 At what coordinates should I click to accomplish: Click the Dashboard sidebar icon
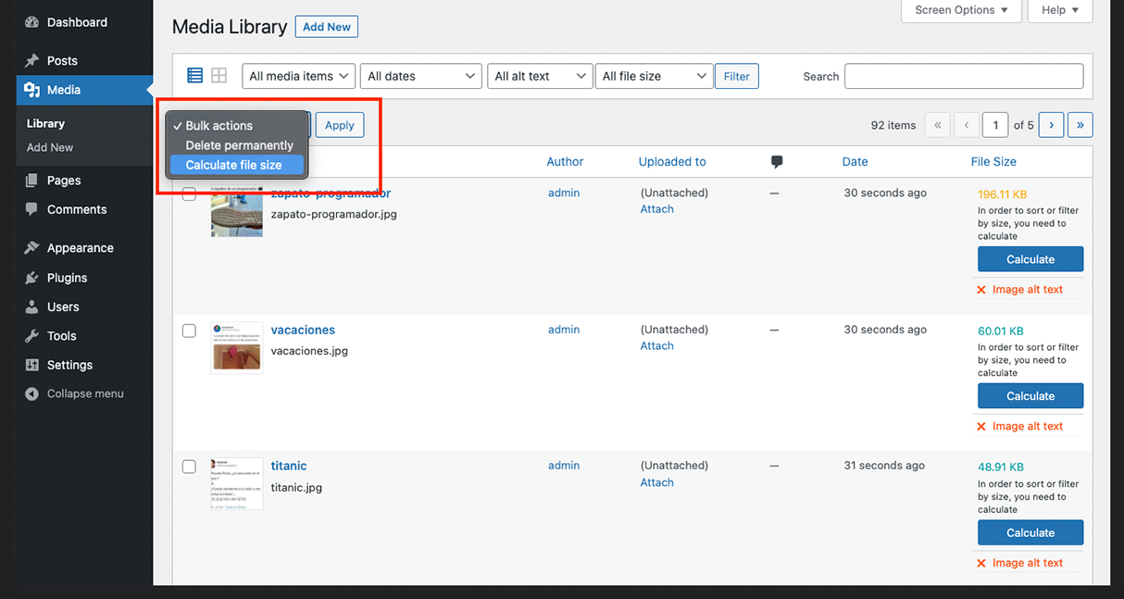pos(32,22)
